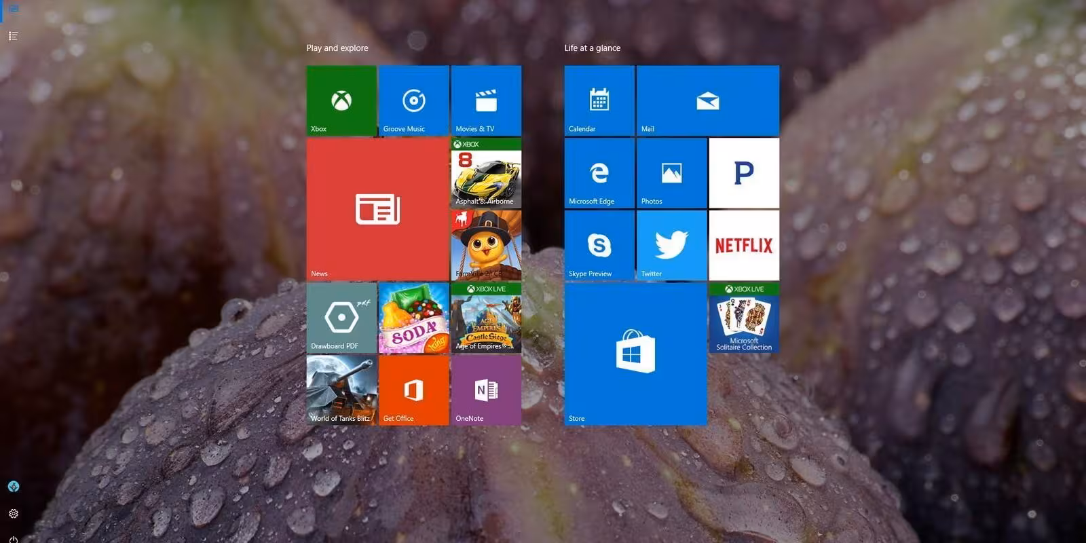
Task: Open Microsoft Solitaire Collection tile
Action: 744,318
